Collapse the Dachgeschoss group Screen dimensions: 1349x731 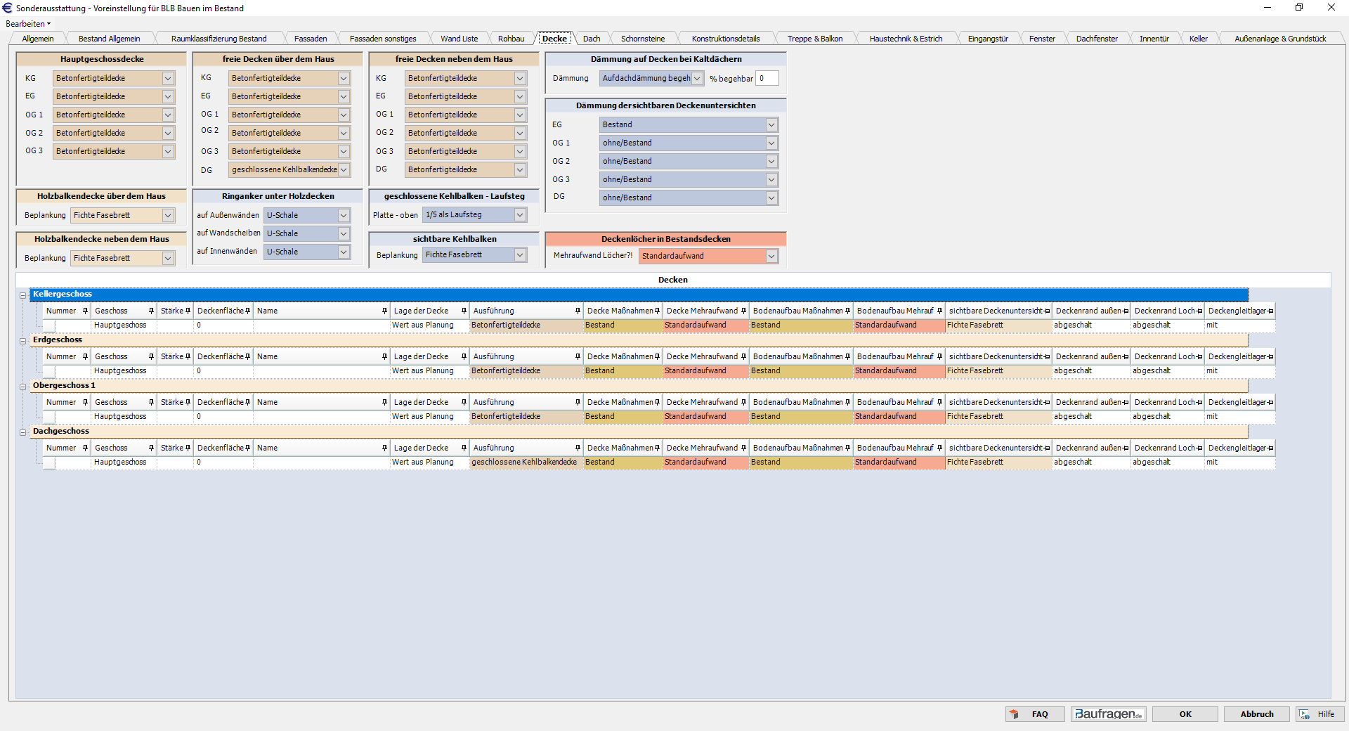pyautogui.click(x=22, y=432)
